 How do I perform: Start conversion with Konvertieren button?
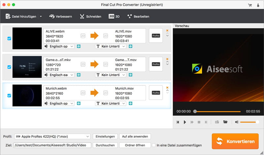tap(235, 141)
